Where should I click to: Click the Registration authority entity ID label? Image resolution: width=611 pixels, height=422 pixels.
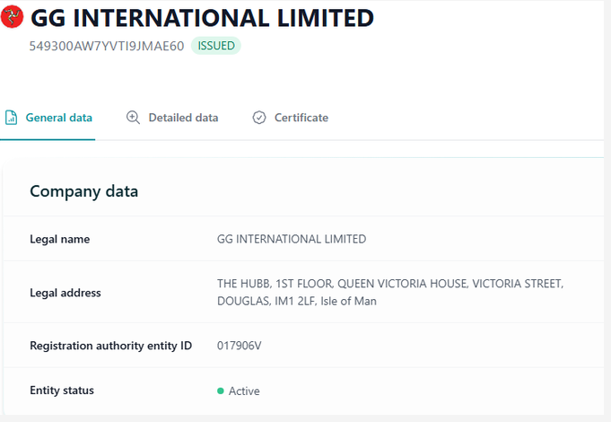tap(110, 346)
